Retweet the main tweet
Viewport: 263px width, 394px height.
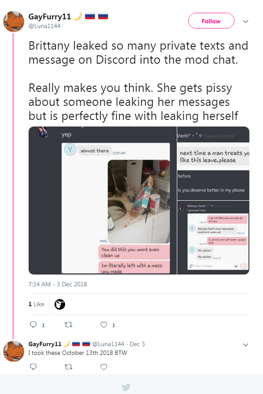click(x=69, y=325)
